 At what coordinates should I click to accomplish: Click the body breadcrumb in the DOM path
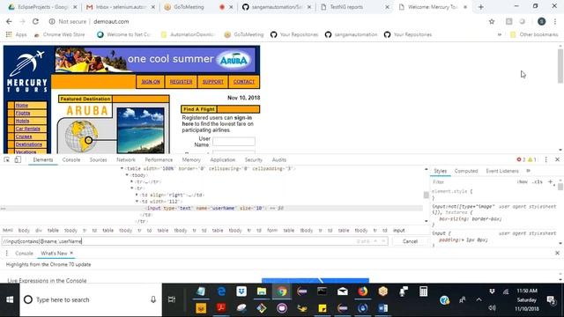pyautogui.click(x=24, y=231)
